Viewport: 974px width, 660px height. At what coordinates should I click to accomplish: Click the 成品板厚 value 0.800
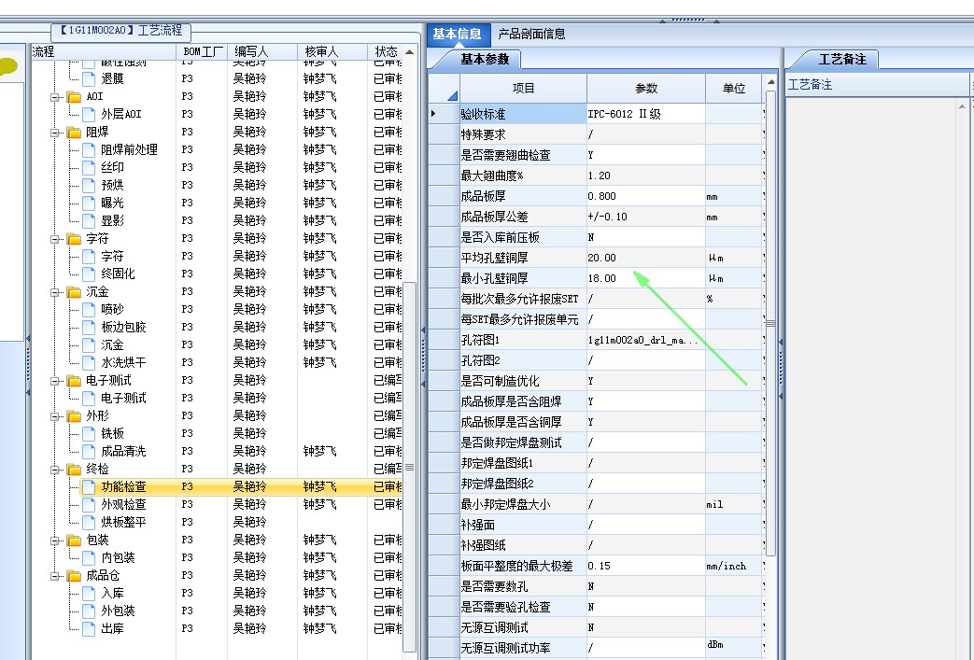[646, 196]
